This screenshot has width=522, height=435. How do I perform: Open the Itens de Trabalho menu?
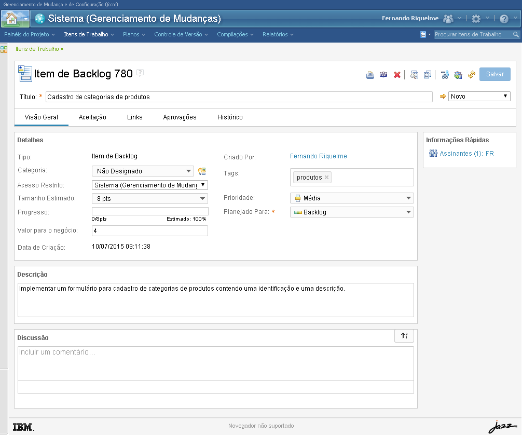(x=89, y=34)
